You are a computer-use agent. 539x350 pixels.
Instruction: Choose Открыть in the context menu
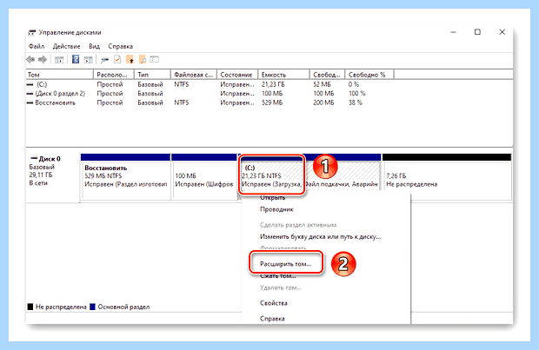pos(273,198)
